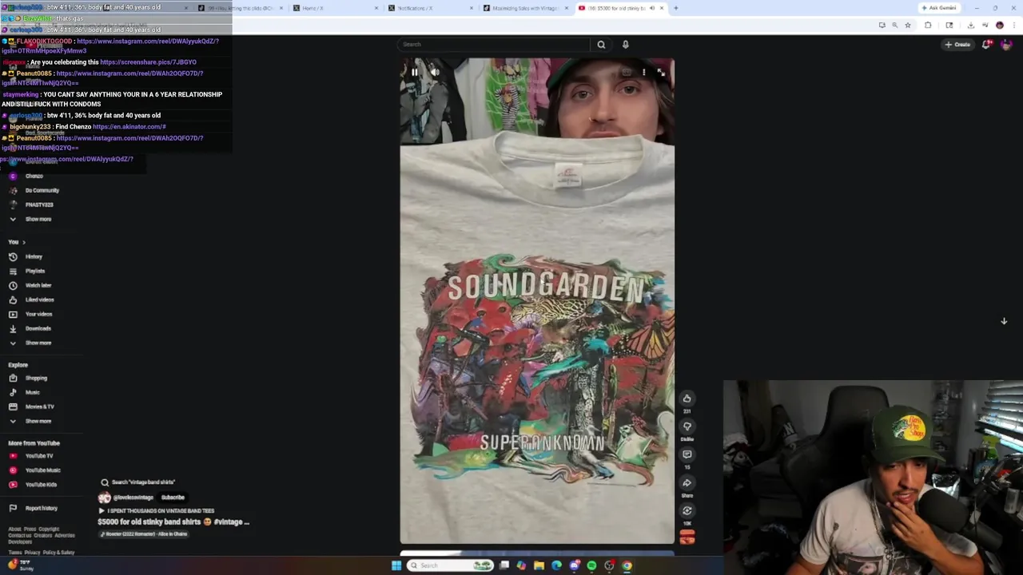Viewport: 1023px width, 575px height.
Task: Open the Create button
Action: click(x=957, y=45)
